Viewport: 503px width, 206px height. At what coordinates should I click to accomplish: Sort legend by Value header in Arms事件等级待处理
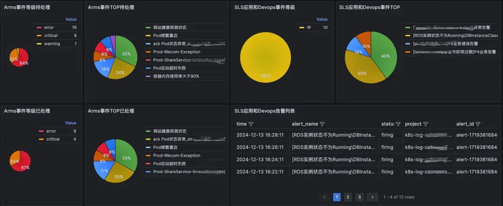[71, 19]
